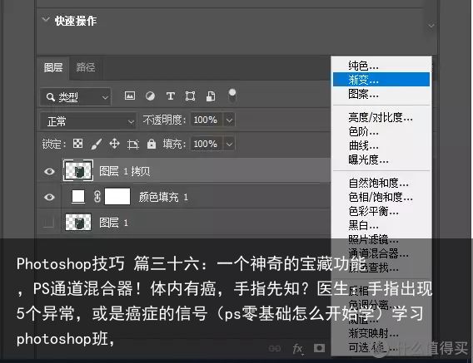Screen dimensions: 473x363
Task: Toggle the layer filtering on/off switch
Action: [232, 96]
